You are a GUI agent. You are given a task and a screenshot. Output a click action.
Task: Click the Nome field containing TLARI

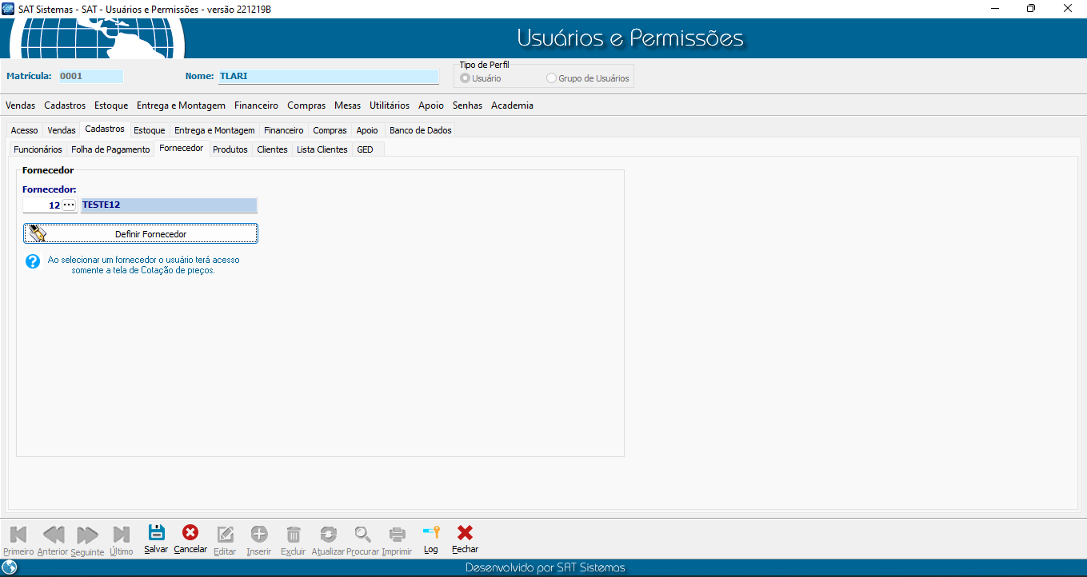coord(328,77)
